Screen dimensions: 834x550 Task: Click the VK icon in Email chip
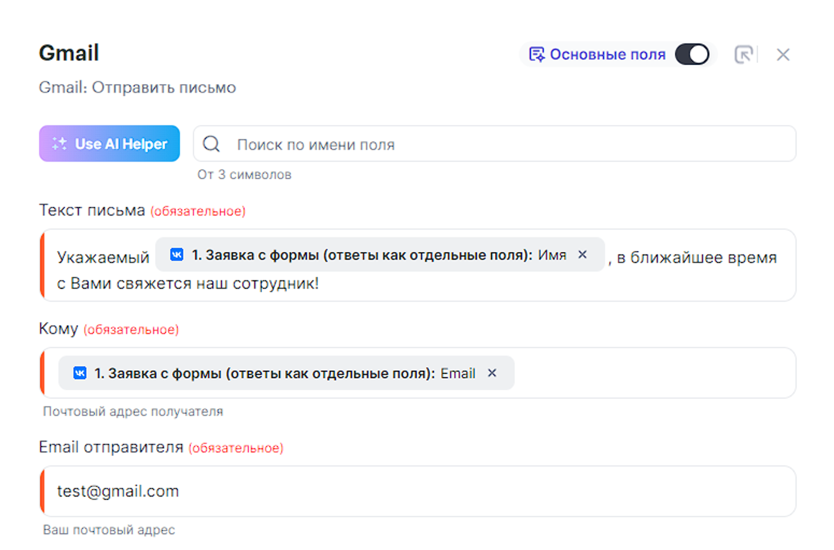click(x=80, y=373)
